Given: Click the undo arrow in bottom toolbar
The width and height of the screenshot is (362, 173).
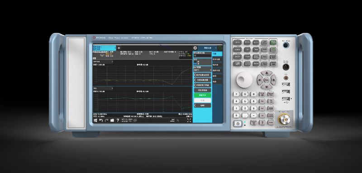Looking at the screenshot, I should pyautogui.click(x=101, y=120).
